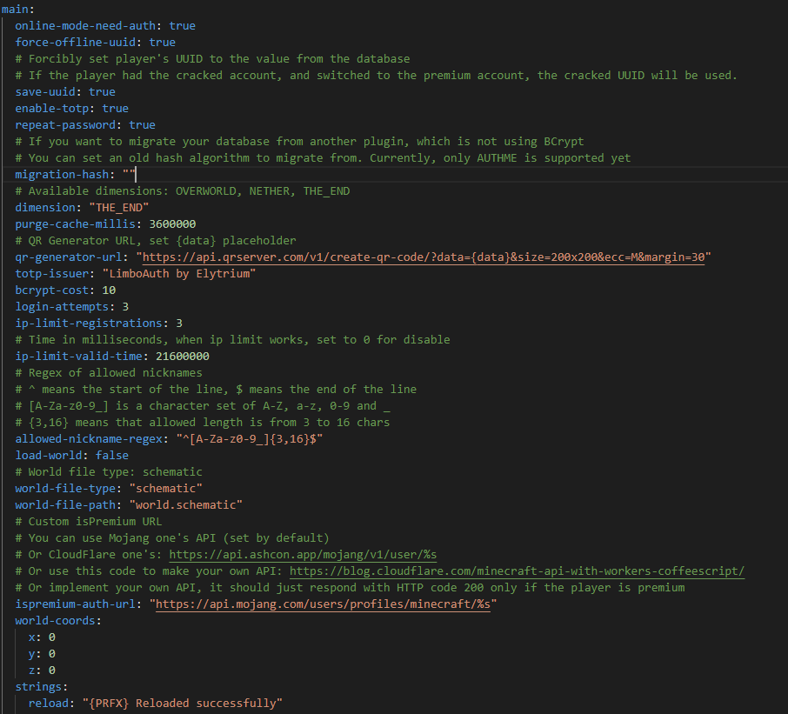Click the underlined qrserver.com QR generator URL
This screenshot has width=788, height=714.
coord(435,257)
